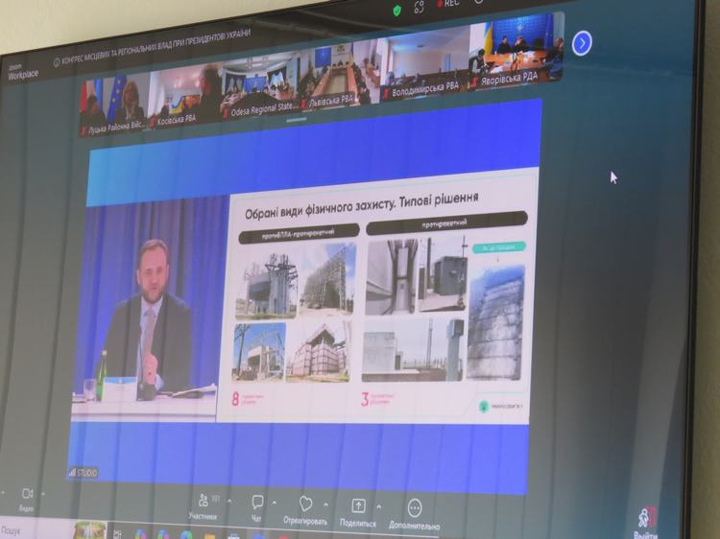Screen dimensions: 720x539
Task: Open the Дополнительно more options menu
Action: point(415,509)
